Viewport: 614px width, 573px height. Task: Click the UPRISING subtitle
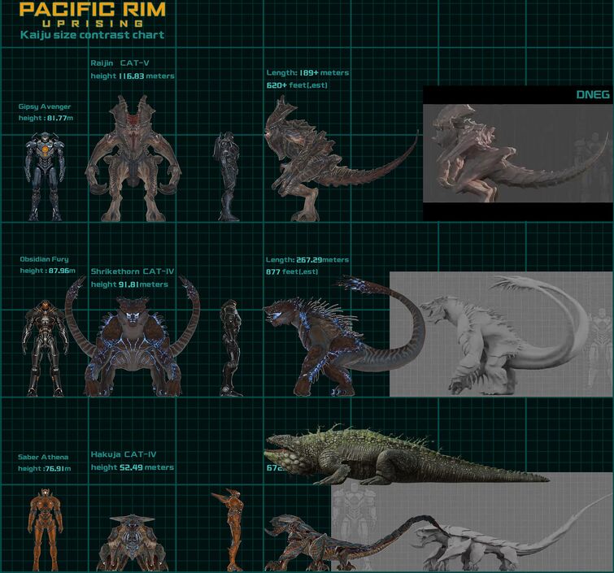93,24
